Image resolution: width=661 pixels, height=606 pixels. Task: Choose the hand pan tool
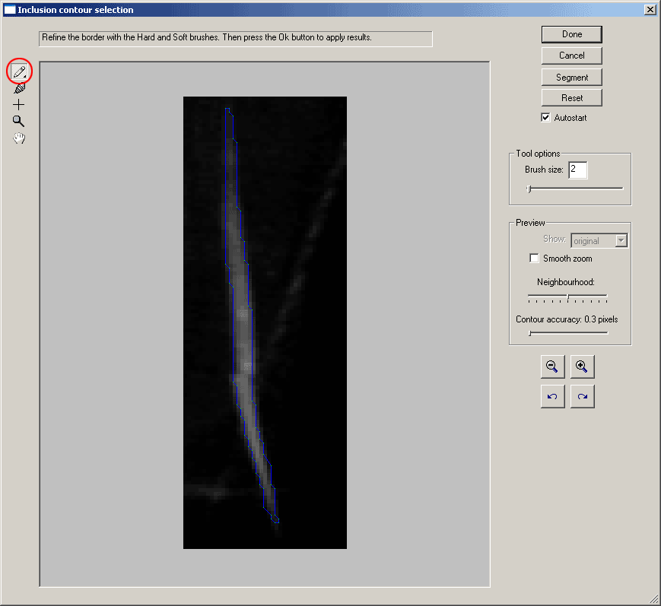pyautogui.click(x=19, y=138)
